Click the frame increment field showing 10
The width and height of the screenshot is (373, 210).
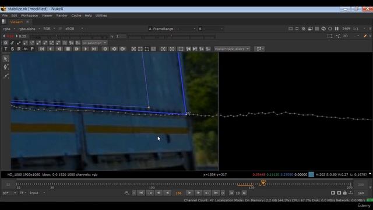point(238,193)
